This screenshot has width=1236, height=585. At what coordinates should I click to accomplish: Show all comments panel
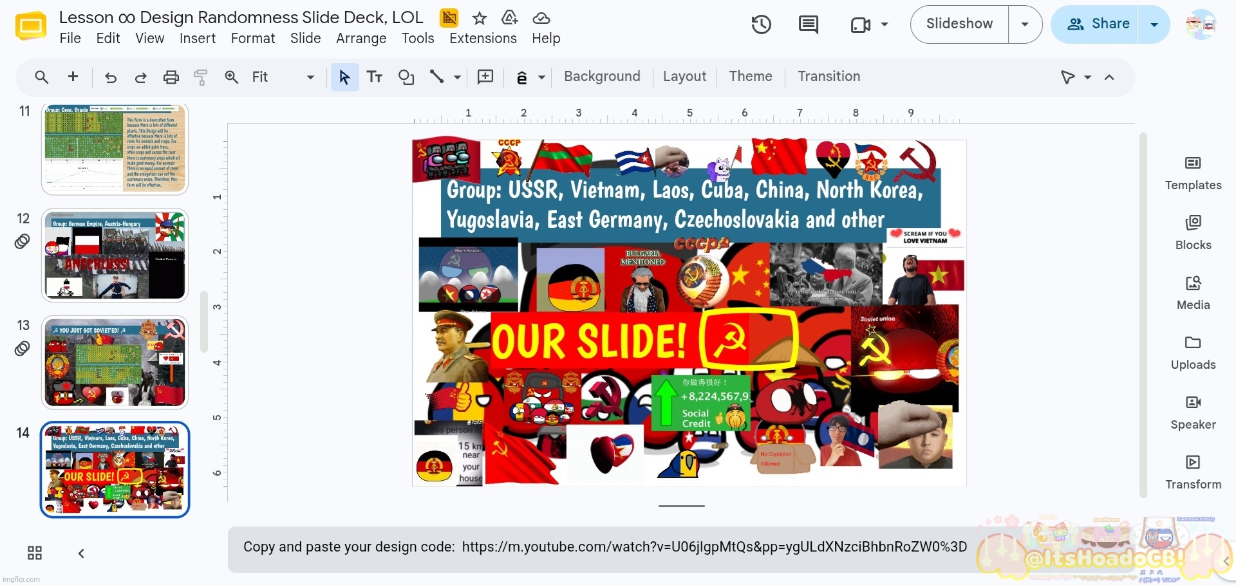pos(809,24)
